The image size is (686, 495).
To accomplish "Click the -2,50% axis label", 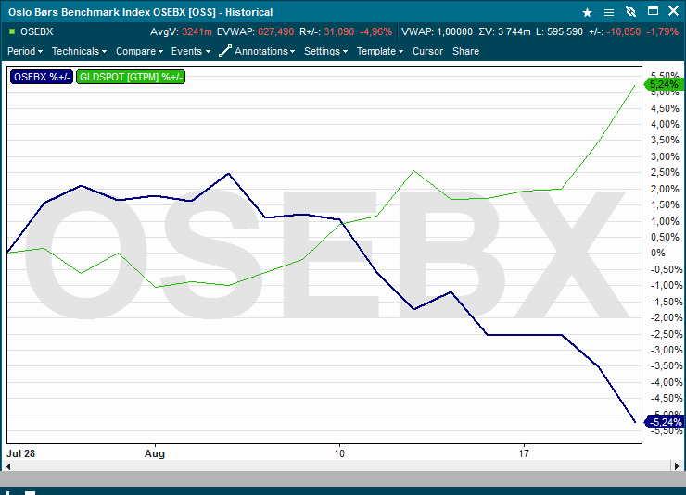I will click(667, 334).
